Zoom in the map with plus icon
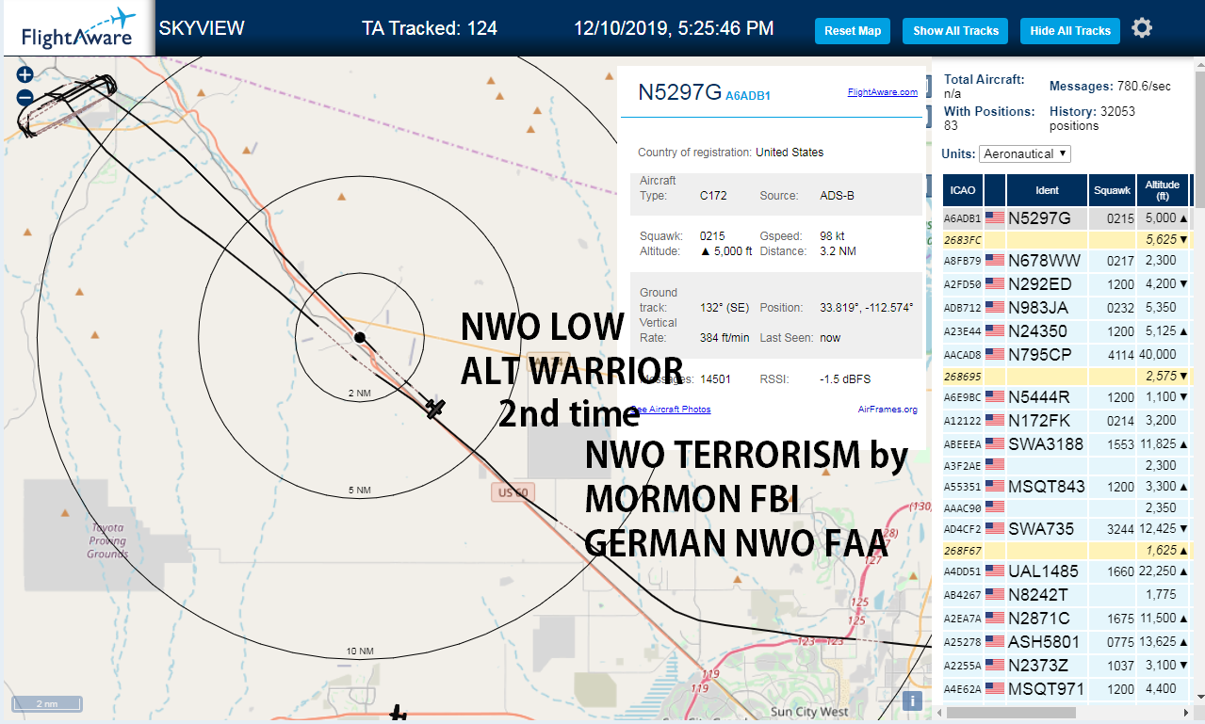 25,74
